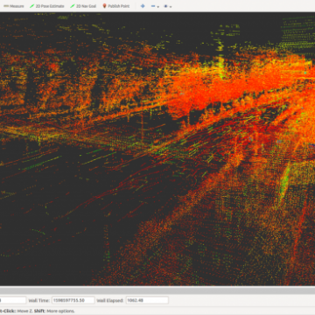The image size is (315, 315).
Task: Click the Publish Point pin icon
Action: [x=104, y=6]
